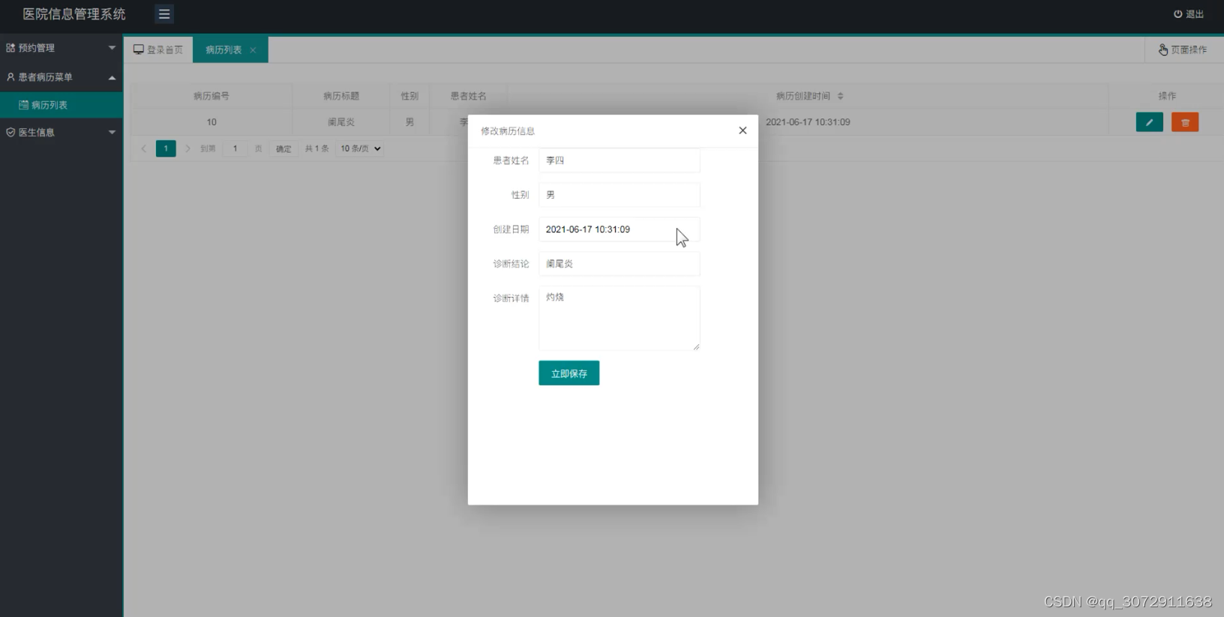
Task: Click the 诊断结论 input field
Action: click(619, 264)
